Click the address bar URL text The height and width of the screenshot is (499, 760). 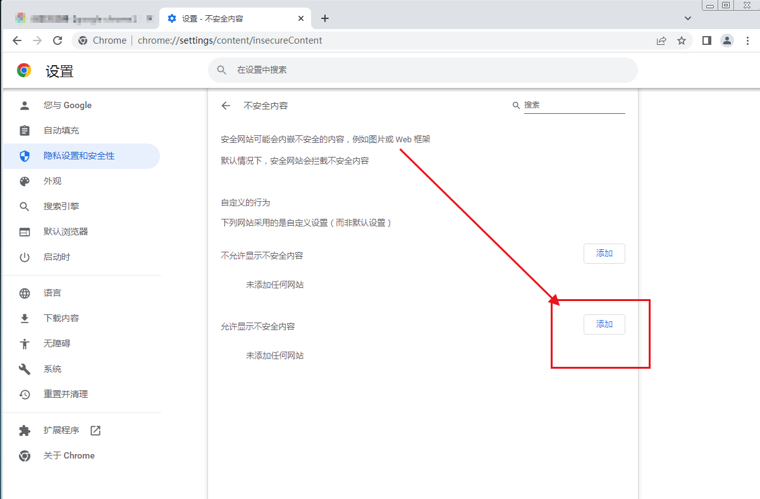tap(230, 40)
